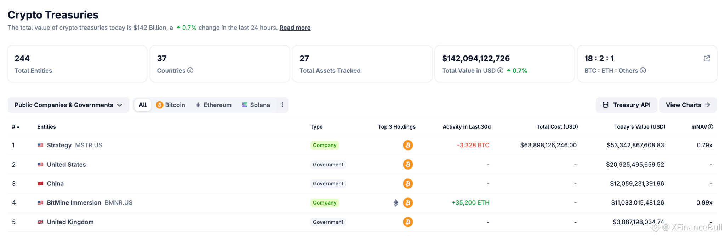This screenshot has width=725, height=236.
Task: Click the Ethereum icon in BitMine Immersion row
Action: [x=396, y=203]
